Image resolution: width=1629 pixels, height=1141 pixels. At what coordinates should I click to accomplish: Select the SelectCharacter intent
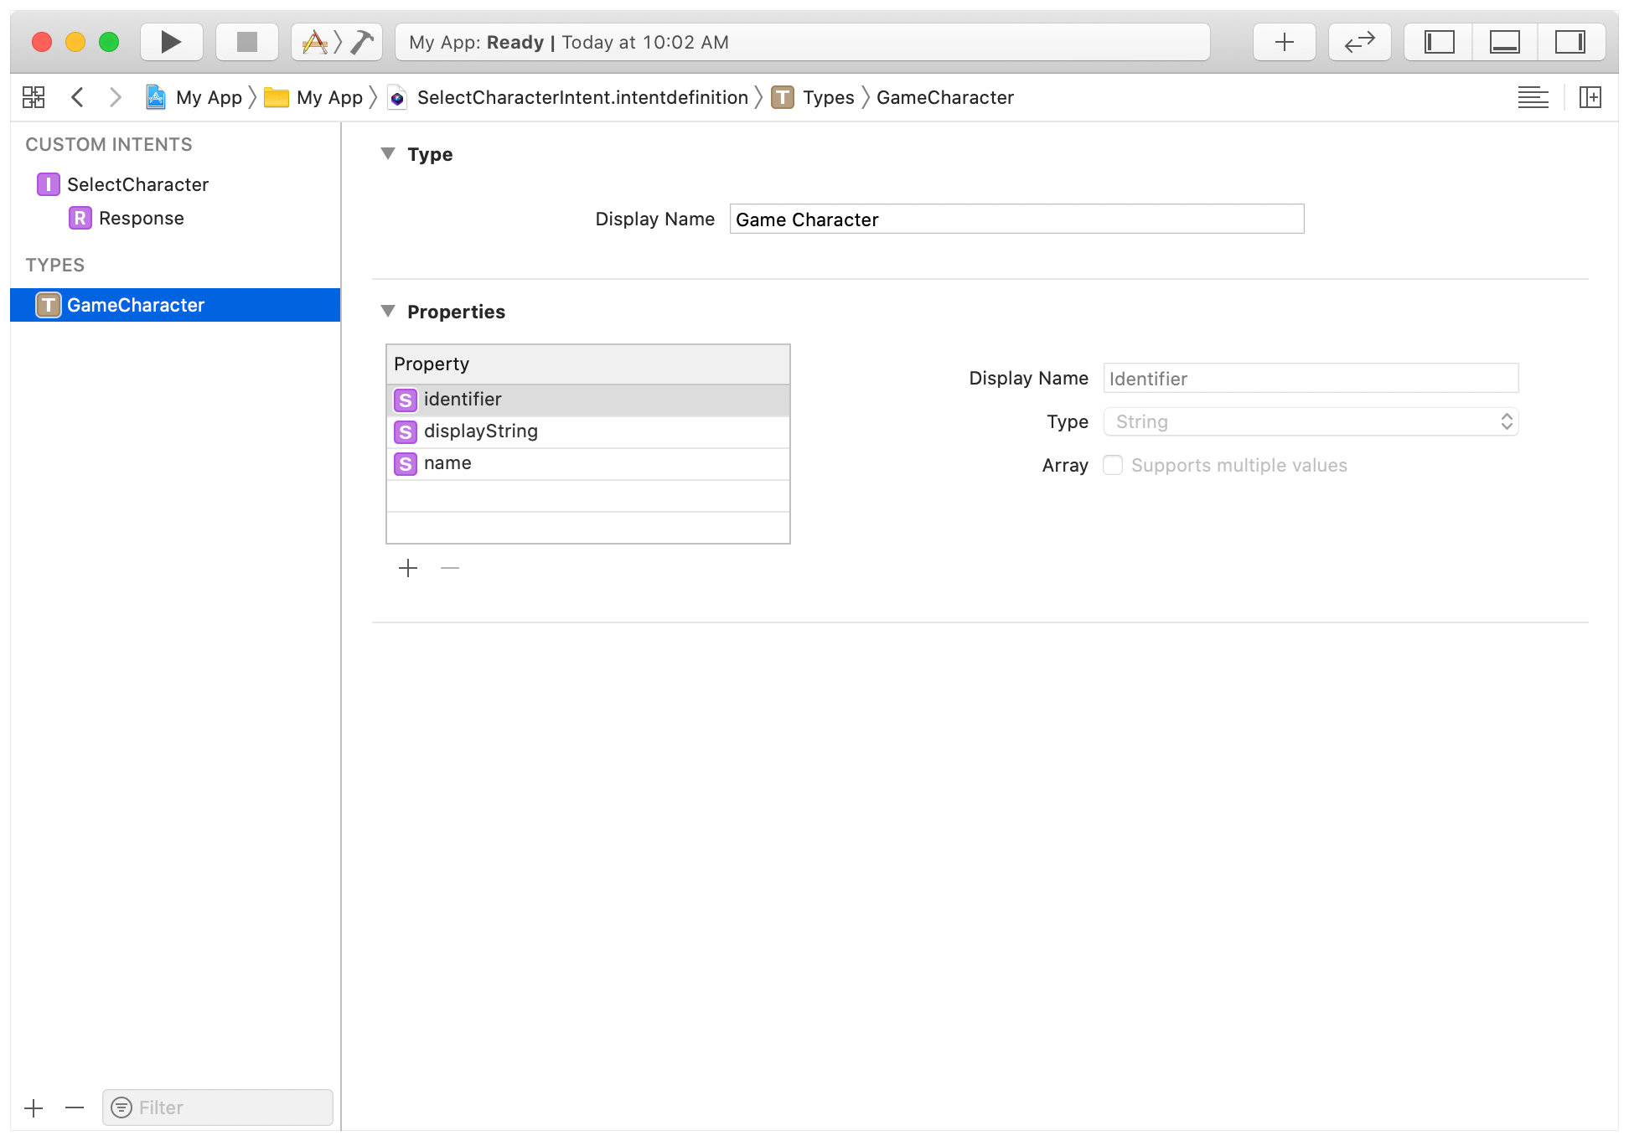[x=137, y=184]
